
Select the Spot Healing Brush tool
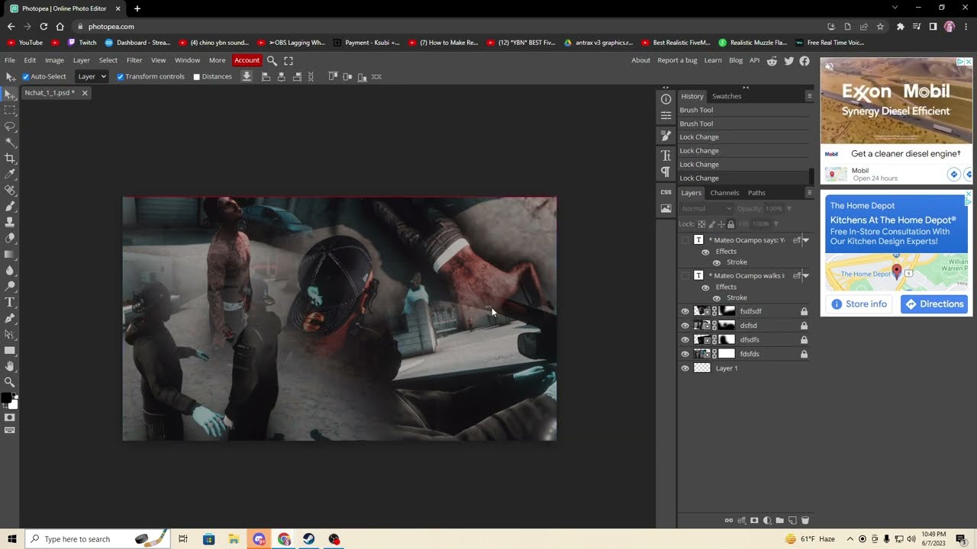point(10,190)
